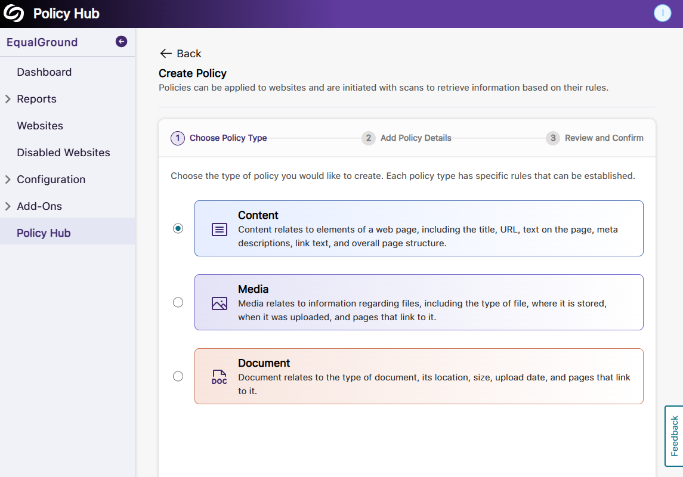Collapse sidebar with the arrow icon
This screenshot has width=683, height=477.
(x=121, y=42)
